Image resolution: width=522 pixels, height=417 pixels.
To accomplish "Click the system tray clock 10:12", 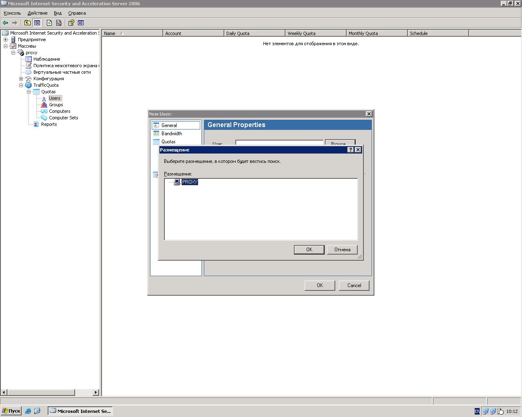I will (512, 411).
